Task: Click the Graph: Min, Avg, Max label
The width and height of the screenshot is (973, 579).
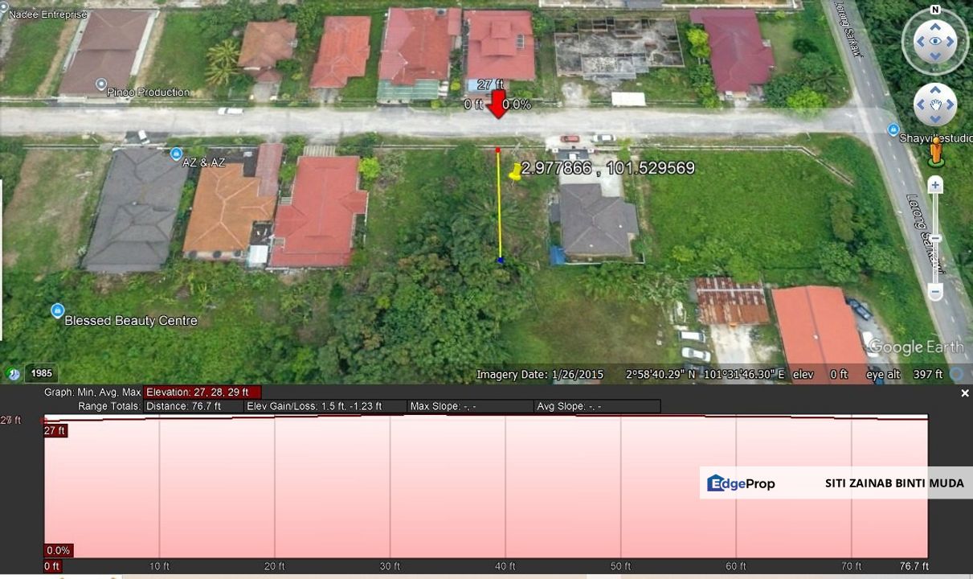Action: click(92, 392)
